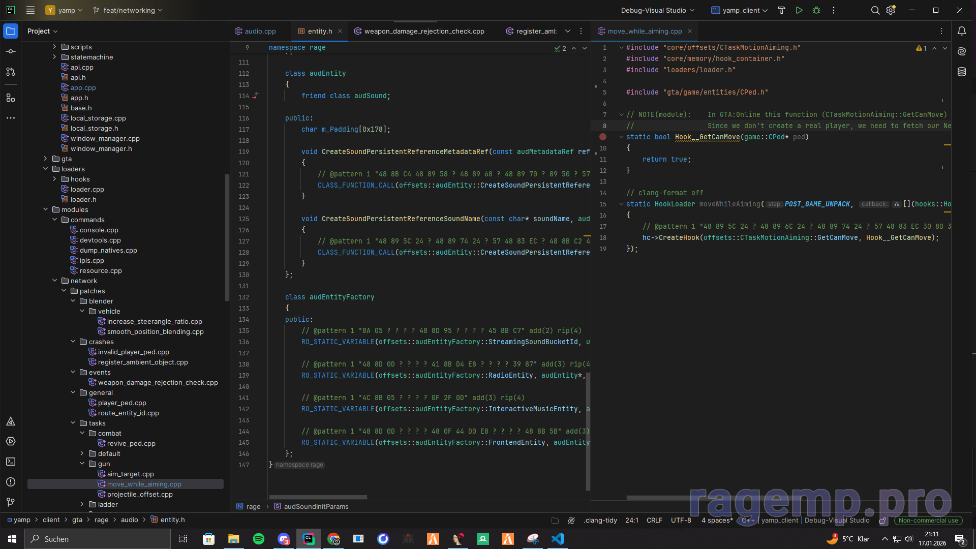976x549 pixels.
Task: Fold the static bool Hook__GetCanMove function
Action: pos(621,137)
